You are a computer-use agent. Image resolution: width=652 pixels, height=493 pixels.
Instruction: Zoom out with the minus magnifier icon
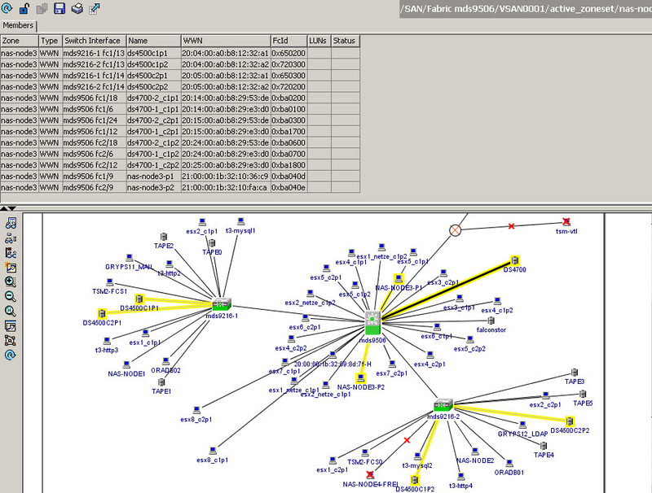pos(11,296)
